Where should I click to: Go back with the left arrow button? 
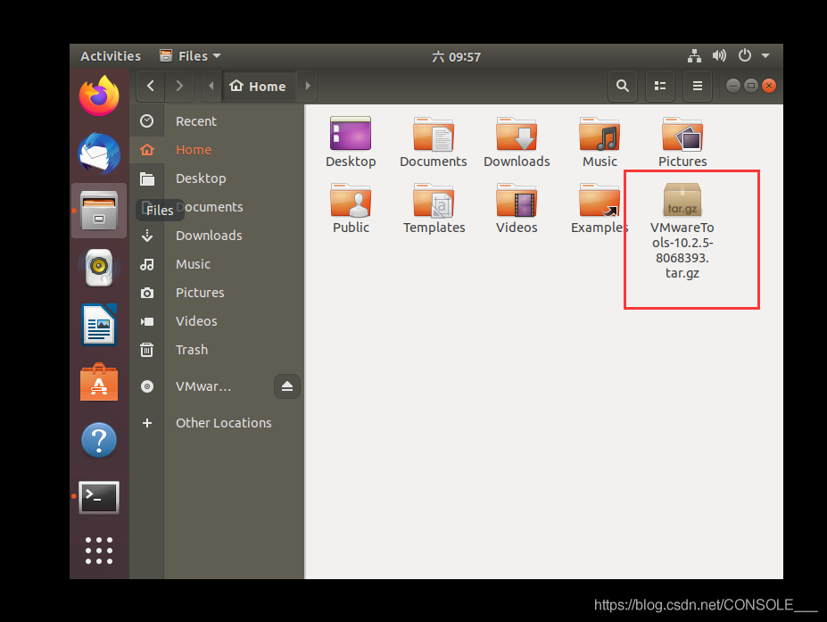click(151, 86)
